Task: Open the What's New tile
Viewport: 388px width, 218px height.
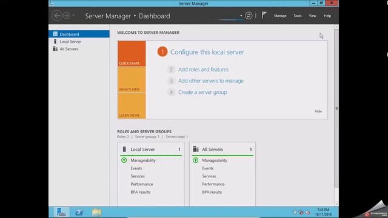Action: tap(132, 80)
